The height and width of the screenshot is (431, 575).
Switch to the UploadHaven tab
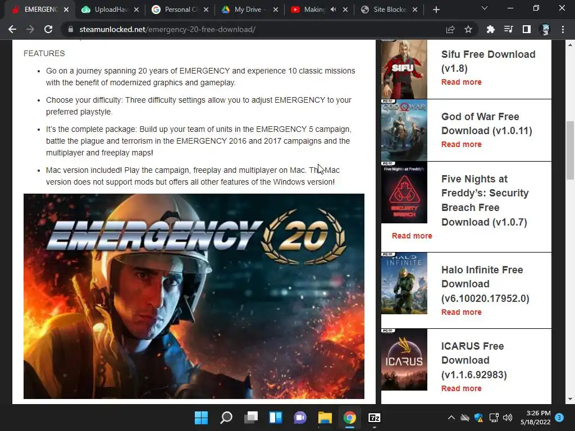point(111,10)
